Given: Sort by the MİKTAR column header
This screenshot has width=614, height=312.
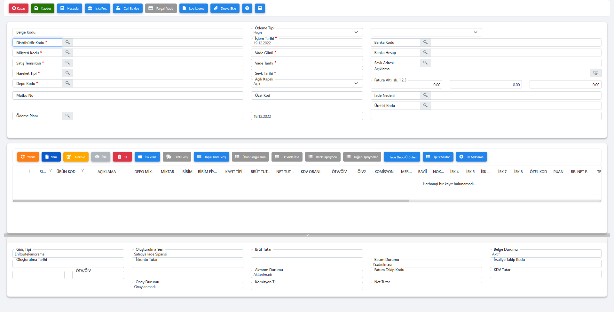Looking at the screenshot, I should 167,172.
